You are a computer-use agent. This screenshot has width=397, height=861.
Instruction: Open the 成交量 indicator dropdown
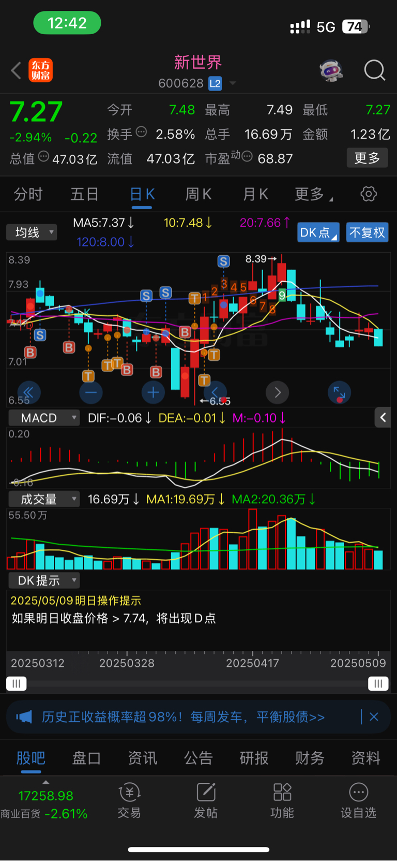click(44, 499)
